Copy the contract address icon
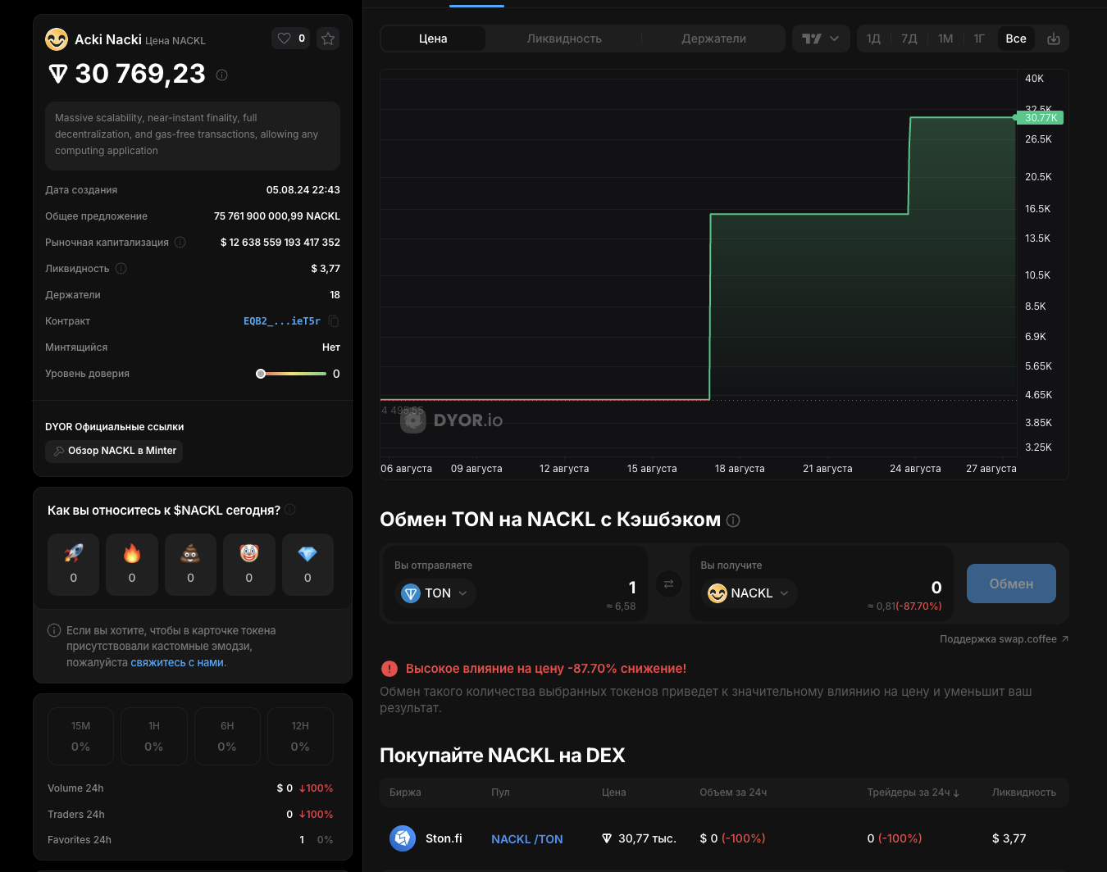 click(x=334, y=321)
